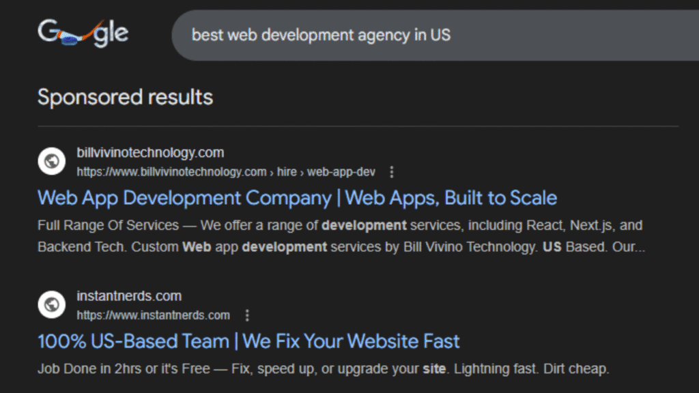Click the https://www.instantnerds.com URL text
This screenshot has height=393, width=699.
click(x=153, y=315)
